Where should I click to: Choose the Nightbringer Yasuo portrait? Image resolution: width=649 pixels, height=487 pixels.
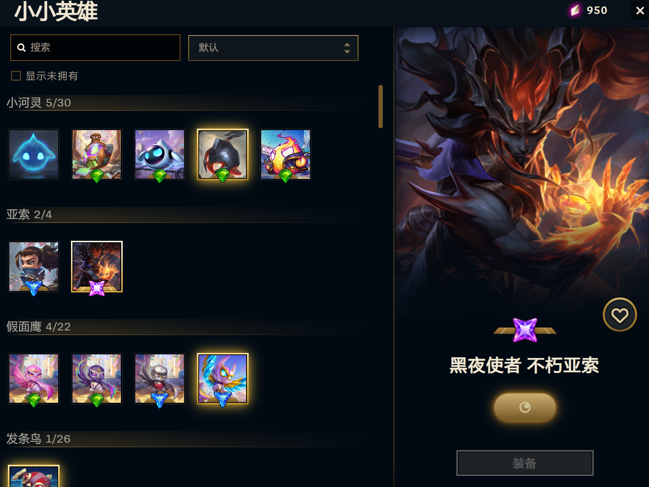(x=97, y=267)
